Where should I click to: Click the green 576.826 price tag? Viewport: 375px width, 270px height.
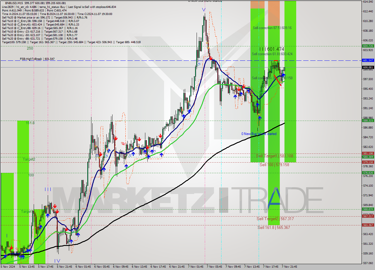pos(368,173)
